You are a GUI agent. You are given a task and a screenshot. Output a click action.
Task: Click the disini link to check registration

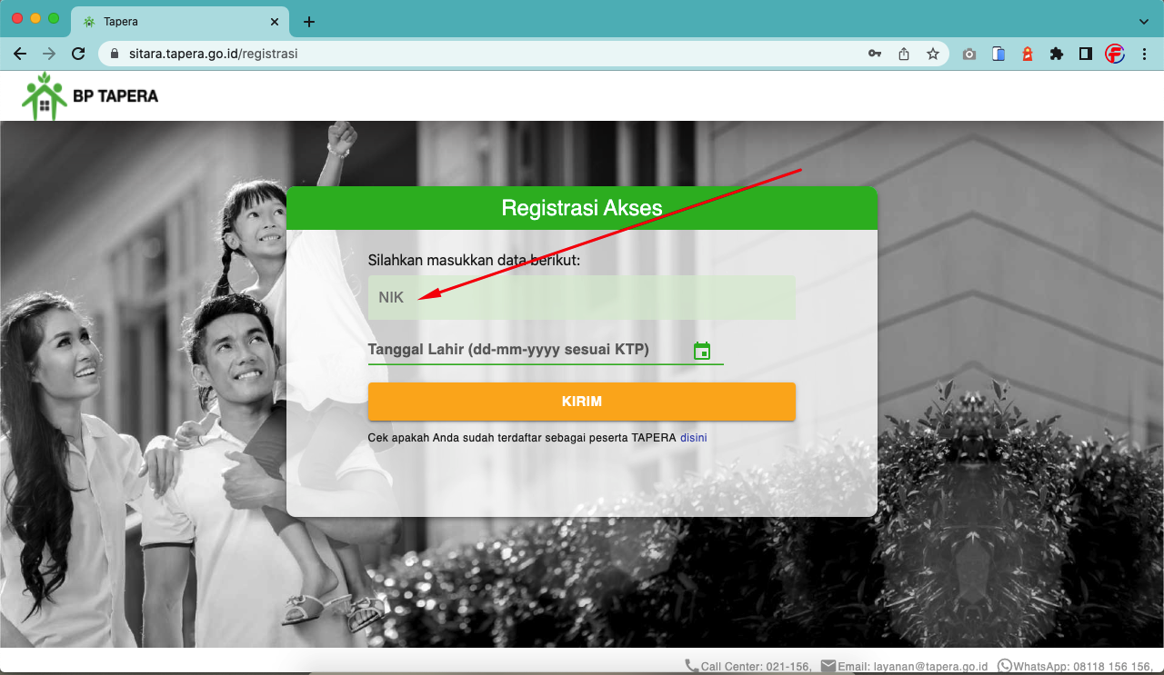point(693,437)
